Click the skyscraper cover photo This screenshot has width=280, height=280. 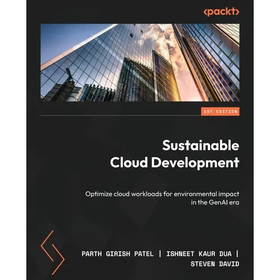pyautogui.click(x=140, y=63)
